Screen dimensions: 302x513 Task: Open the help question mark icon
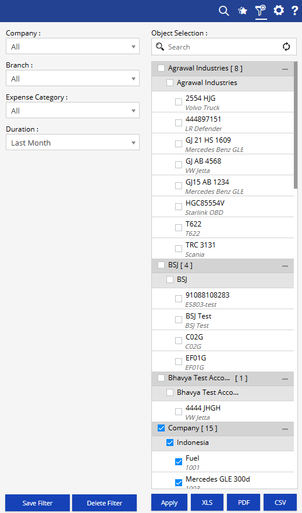coord(294,10)
